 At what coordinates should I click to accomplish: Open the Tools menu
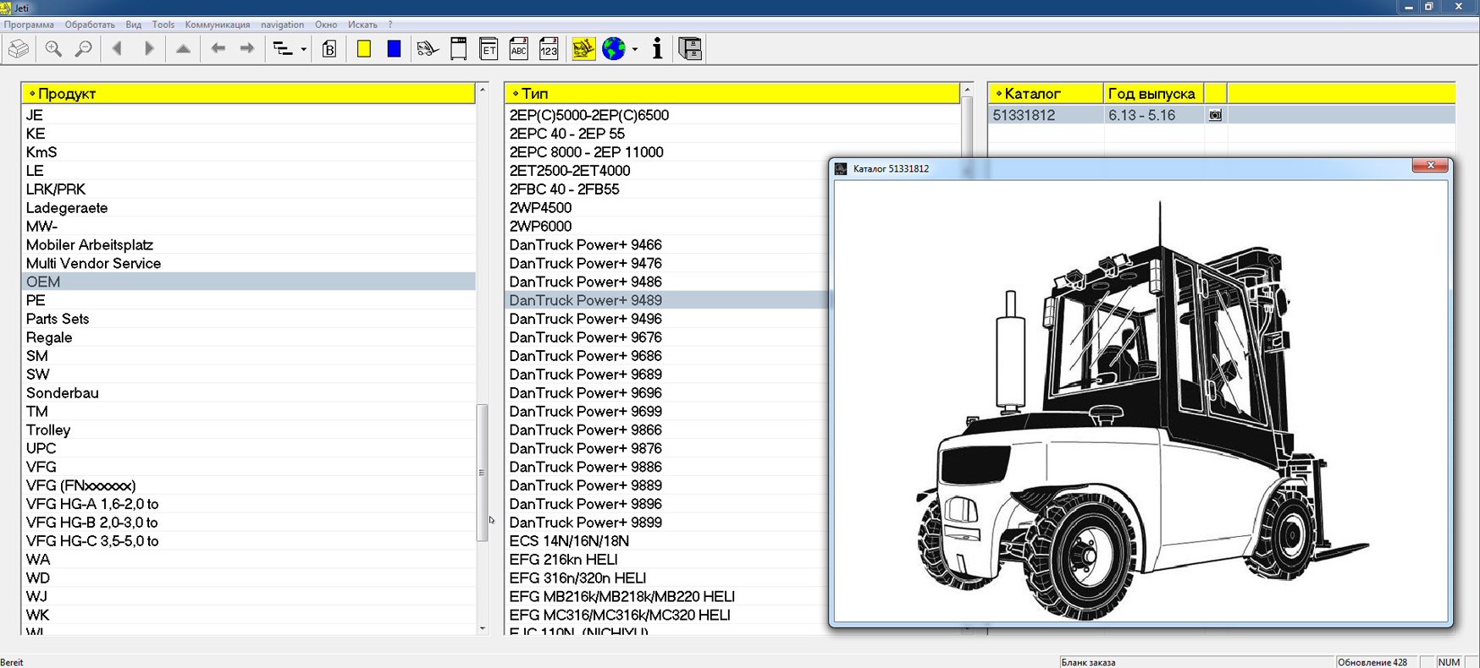click(x=163, y=25)
